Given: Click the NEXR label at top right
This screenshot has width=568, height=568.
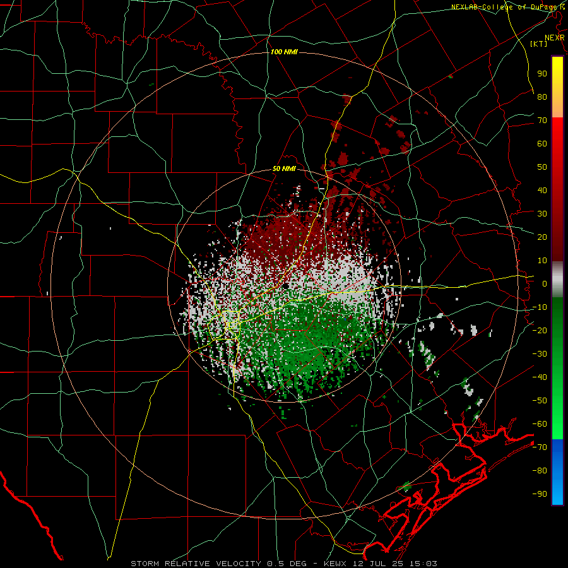Looking at the screenshot, I should click(555, 38).
